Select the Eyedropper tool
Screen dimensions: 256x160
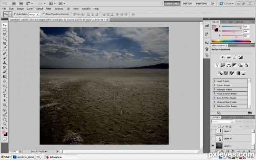pyautogui.click(x=5, y=48)
